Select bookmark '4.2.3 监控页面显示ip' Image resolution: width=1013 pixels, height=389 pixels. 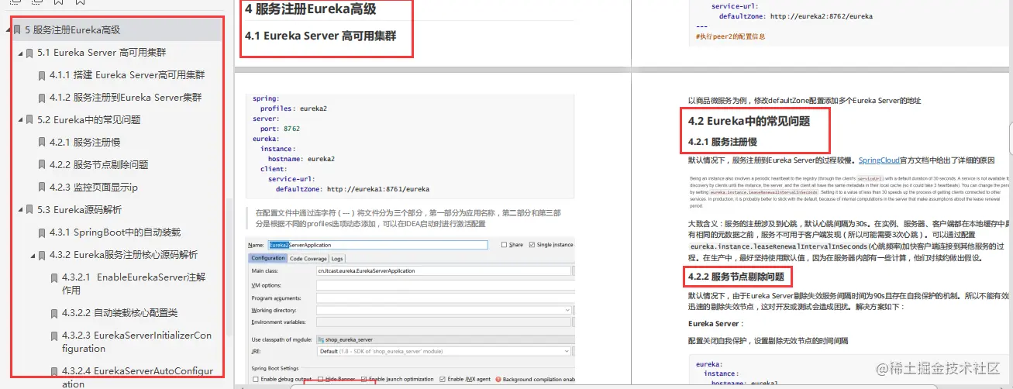tap(94, 188)
